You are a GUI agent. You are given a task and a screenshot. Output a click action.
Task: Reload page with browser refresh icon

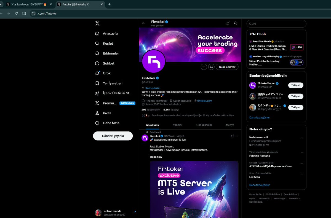17,13
